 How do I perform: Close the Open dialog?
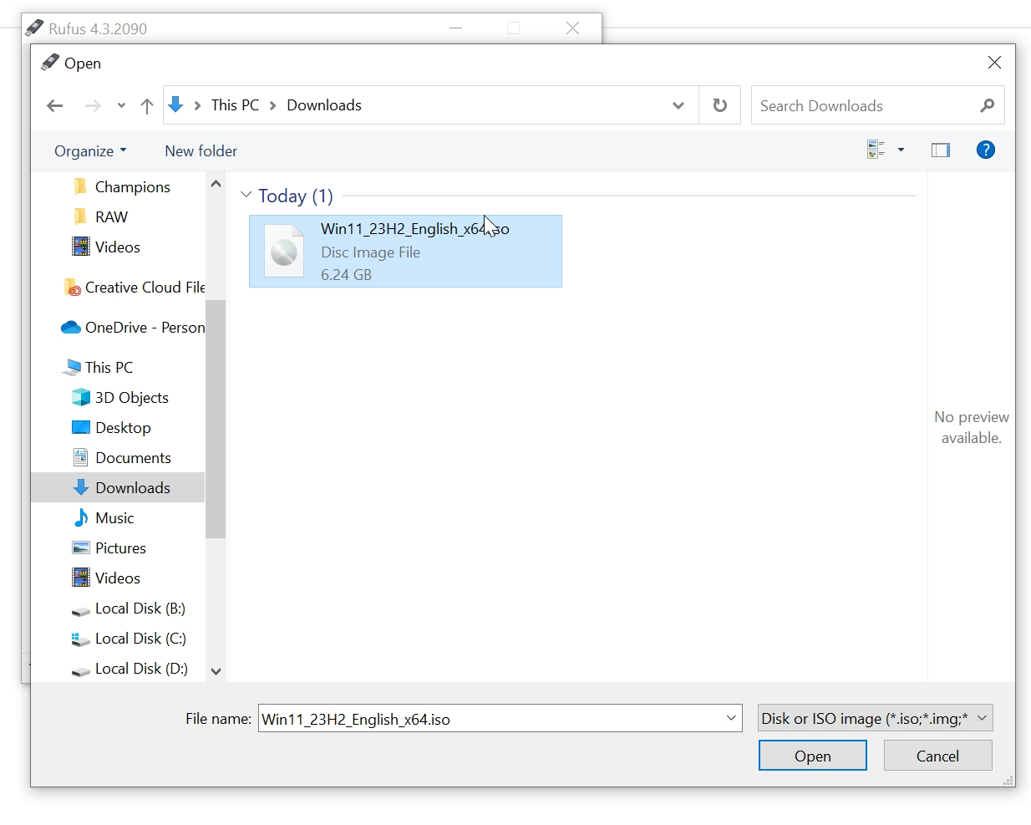(994, 63)
